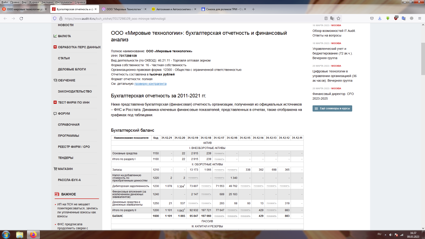
Task: Open ВАЛЮТА in the sidebar
Action: 64,36
